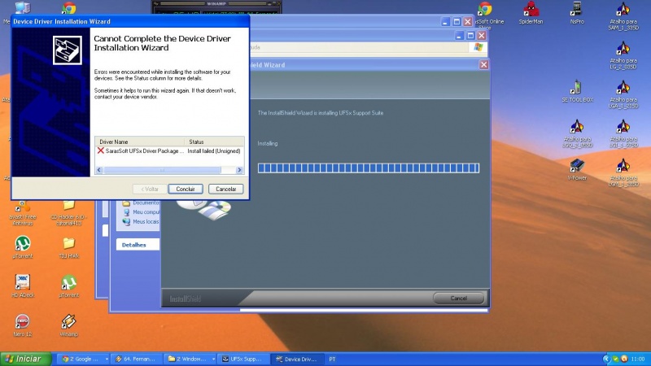Viewport: 651px width, 366px height.
Task: Open the HD ADeck desktop shortcut
Action: coord(23,286)
